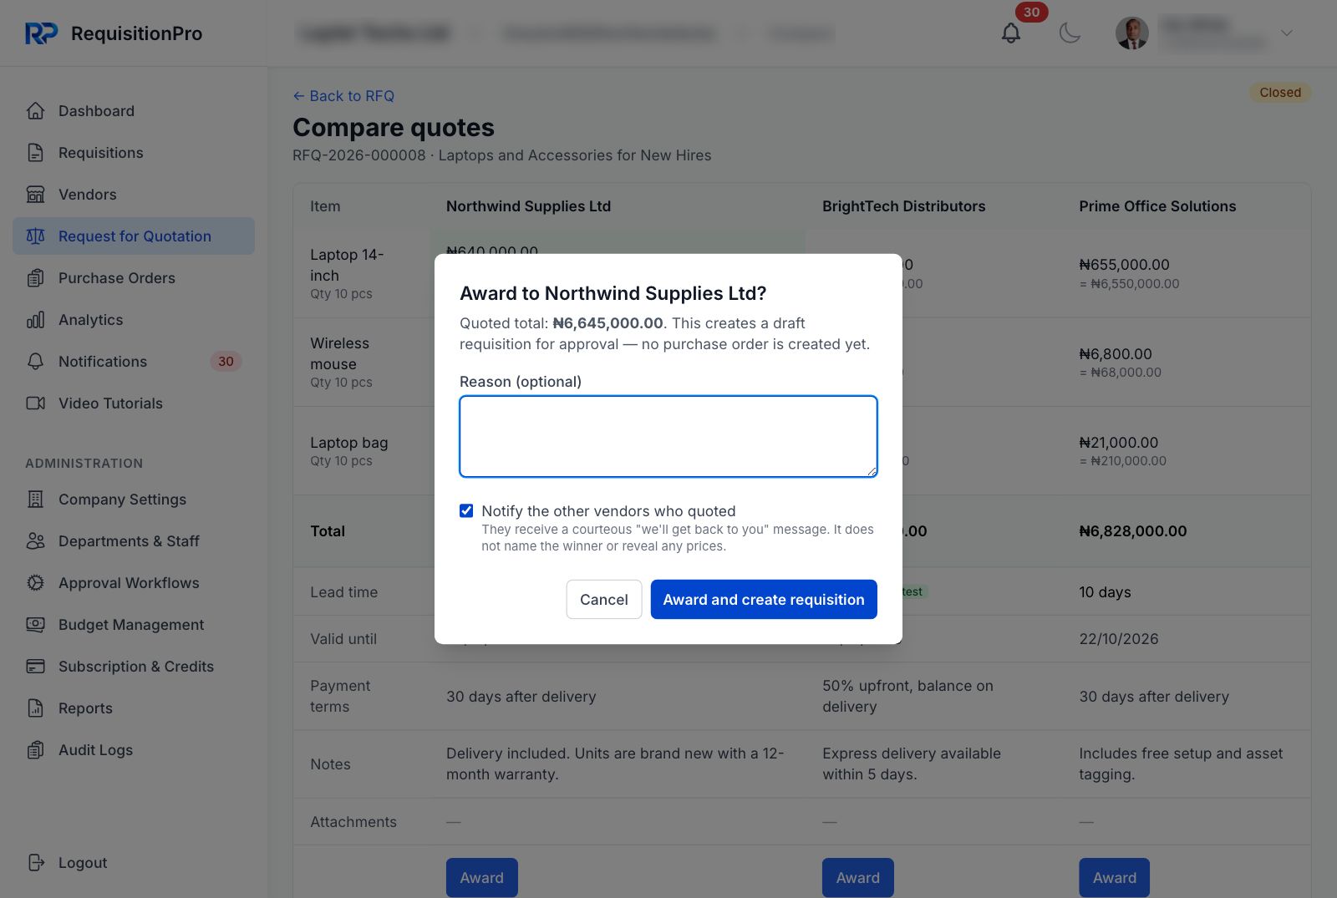Click the Purchase Orders clipboard icon
This screenshot has height=898, width=1337.
(x=35, y=278)
